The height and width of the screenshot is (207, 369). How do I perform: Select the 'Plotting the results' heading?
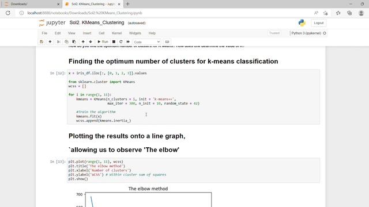click(127, 136)
